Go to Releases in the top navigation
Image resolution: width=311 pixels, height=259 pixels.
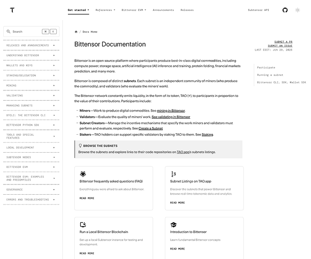point(187,10)
